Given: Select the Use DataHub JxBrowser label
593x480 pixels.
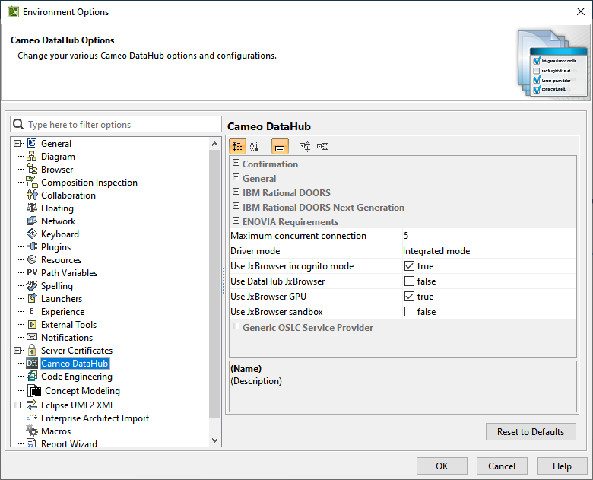Looking at the screenshot, I should pyautogui.click(x=277, y=281).
